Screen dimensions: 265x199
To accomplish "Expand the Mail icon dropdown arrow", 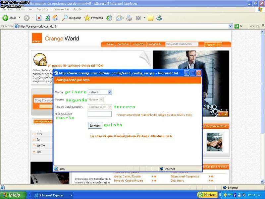I will click(123, 18).
